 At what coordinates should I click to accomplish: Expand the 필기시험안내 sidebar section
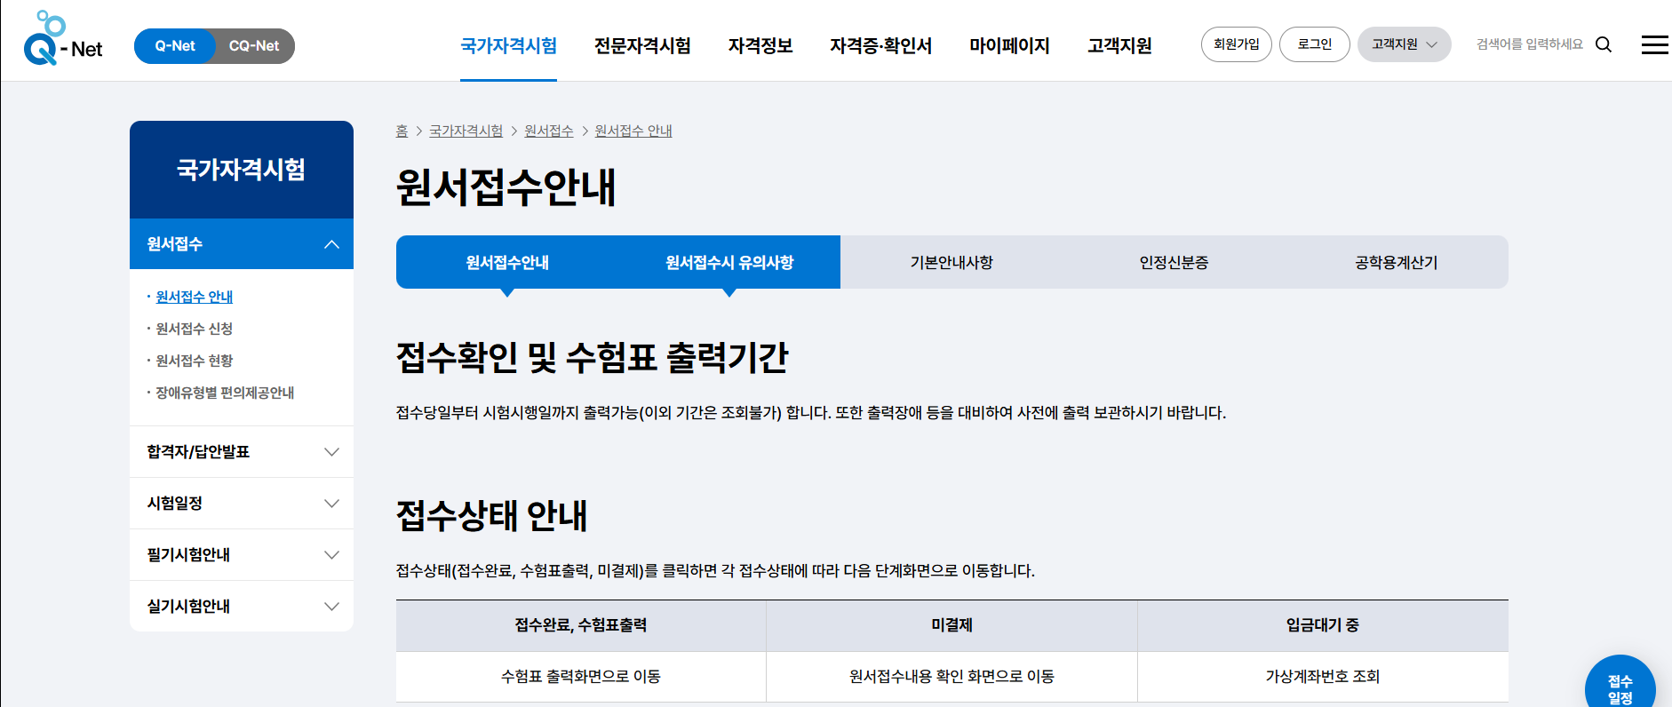242,555
